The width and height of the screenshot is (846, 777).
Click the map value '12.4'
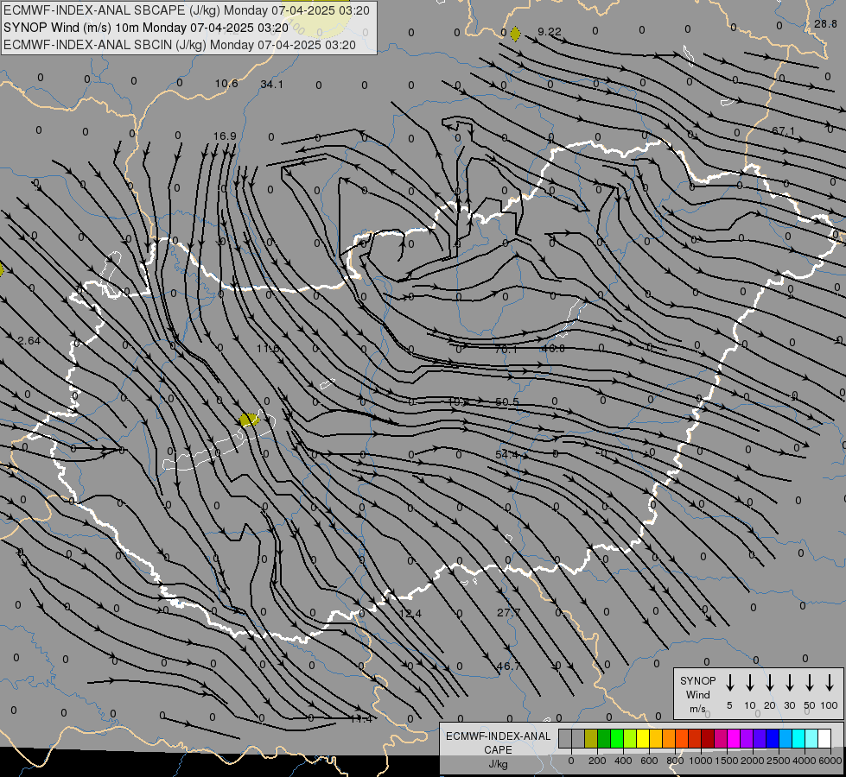pos(410,613)
